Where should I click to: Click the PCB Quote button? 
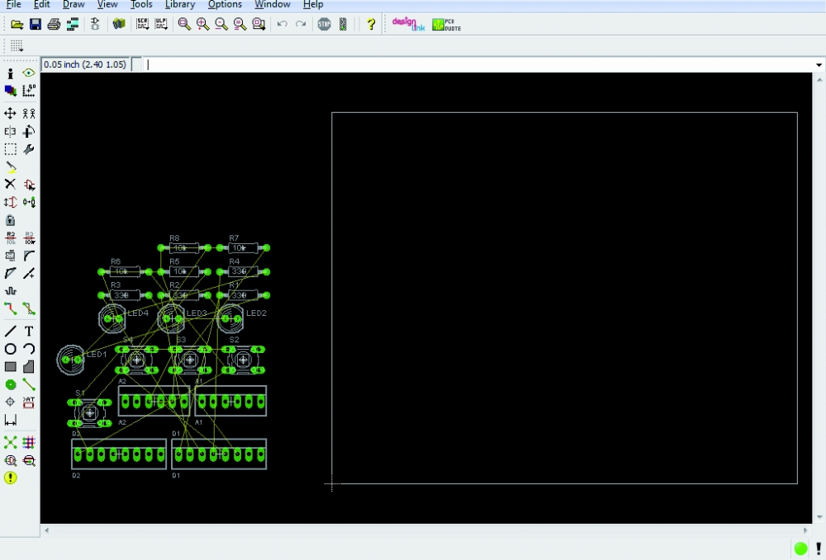[x=446, y=24]
